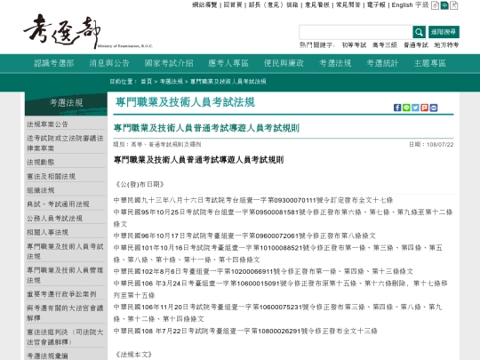Open sidebar 法規草案公告
This screenshot has width=480, height=360.
(x=47, y=124)
